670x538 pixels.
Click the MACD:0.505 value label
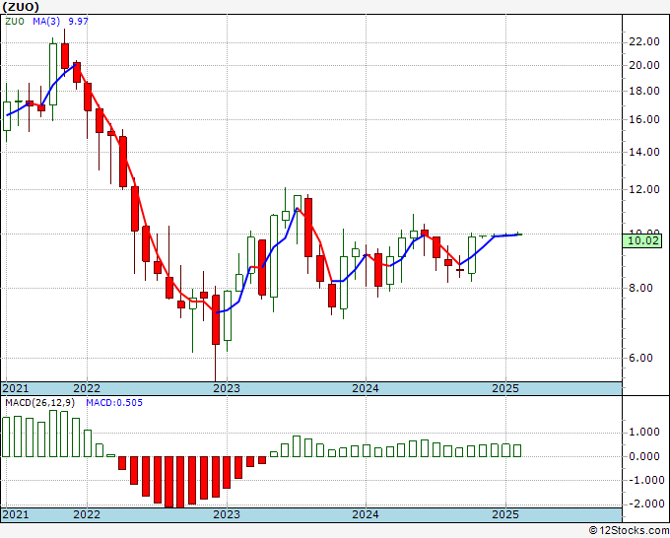point(114,403)
